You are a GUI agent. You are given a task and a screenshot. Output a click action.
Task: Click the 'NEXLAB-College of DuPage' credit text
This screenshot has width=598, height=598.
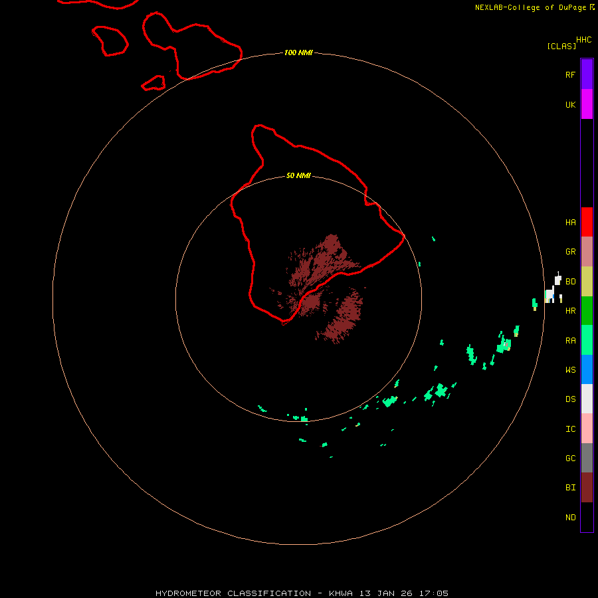pos(530,7)
